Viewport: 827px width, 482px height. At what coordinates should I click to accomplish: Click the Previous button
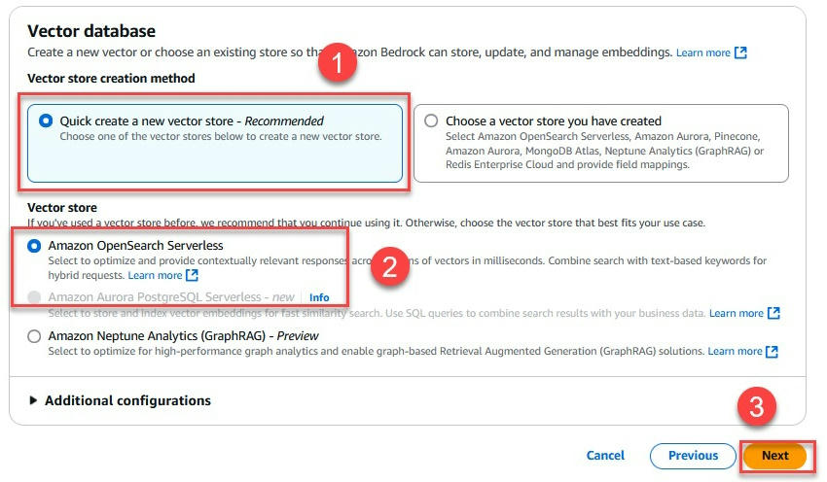coord(693,455)
